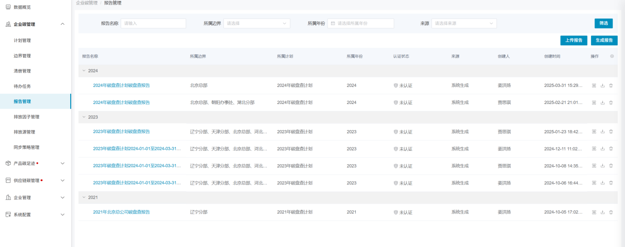Collapse the 2023 report group
The image size is (625, 247).
[84, 117]
